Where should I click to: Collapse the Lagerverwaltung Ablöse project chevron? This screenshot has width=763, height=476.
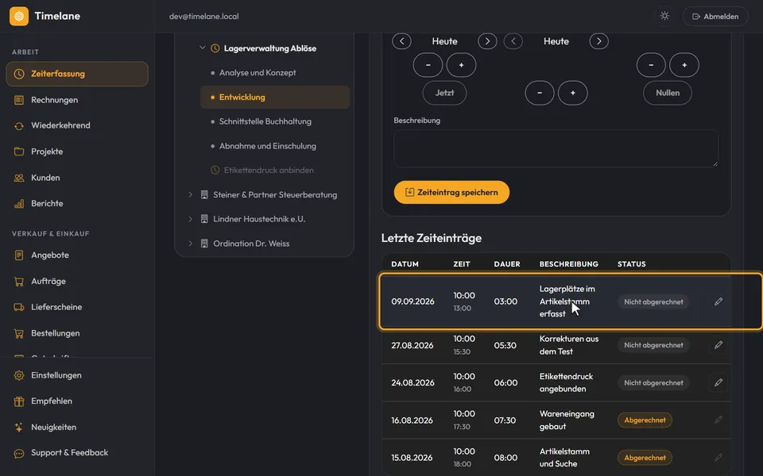coord(203,48)
